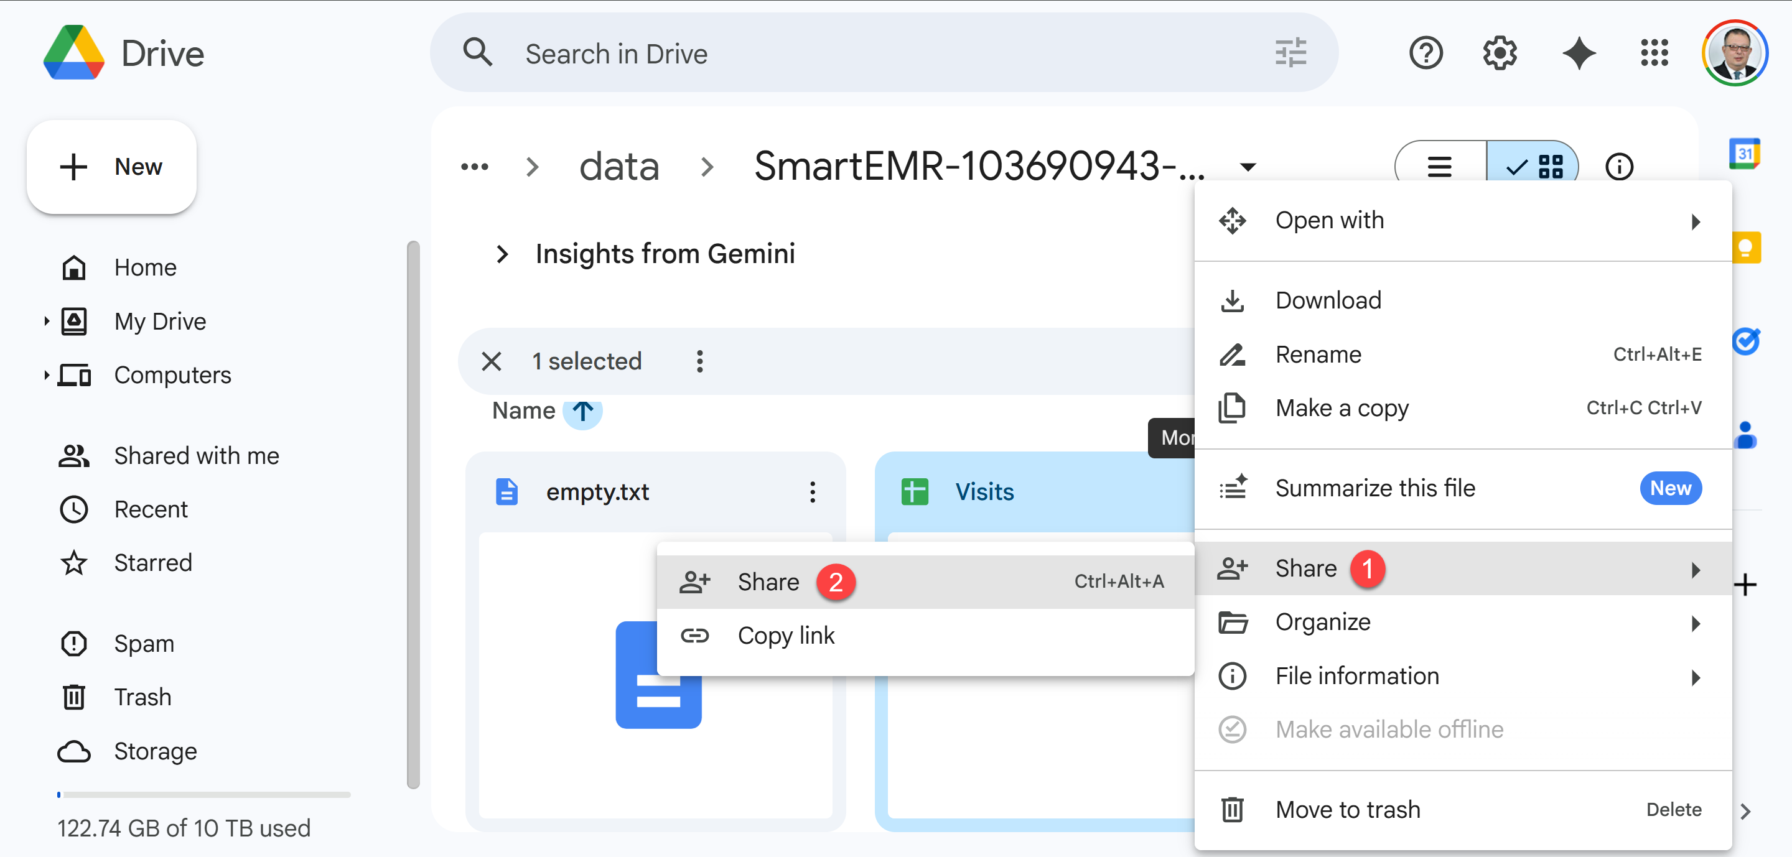The height and width of the screenshot is (857, 1792).
Task: Open the Gemini sparkle icon
Action: click(1579, 53)
